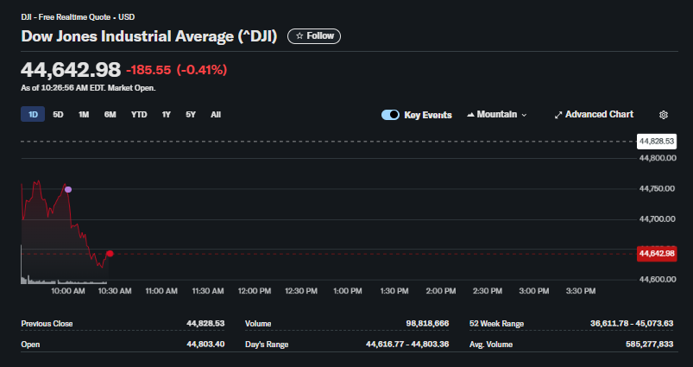Switch to the 1M time range
Image resolution: width=693 pixels, height=367 pixels.
coord(84,115)
